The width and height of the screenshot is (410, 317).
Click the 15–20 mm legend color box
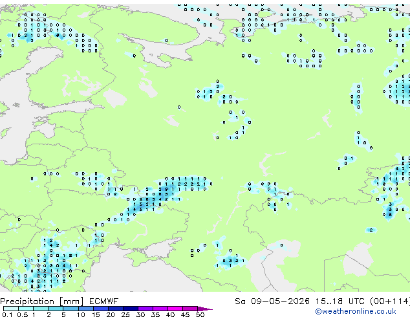(x=100, y=309)
